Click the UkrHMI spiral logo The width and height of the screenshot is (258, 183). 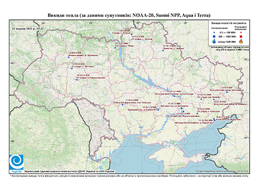pos(16,162)
